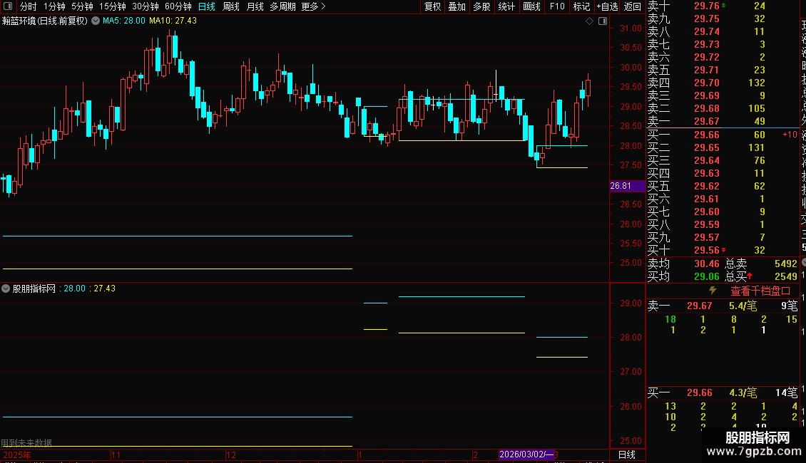Viewport: 806px width, 463px height.
Task: Click the 2025年 timeline label
Action: 17,454
